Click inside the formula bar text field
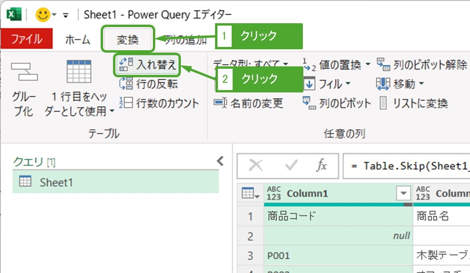The width and height of the screenshot is (470, 273). click(x=408, y=166)
